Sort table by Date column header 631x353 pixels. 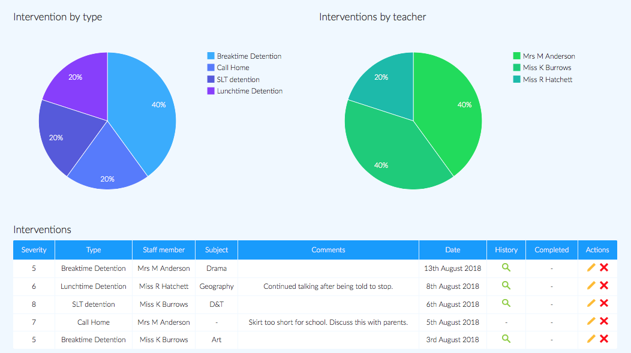click(453, 250)
